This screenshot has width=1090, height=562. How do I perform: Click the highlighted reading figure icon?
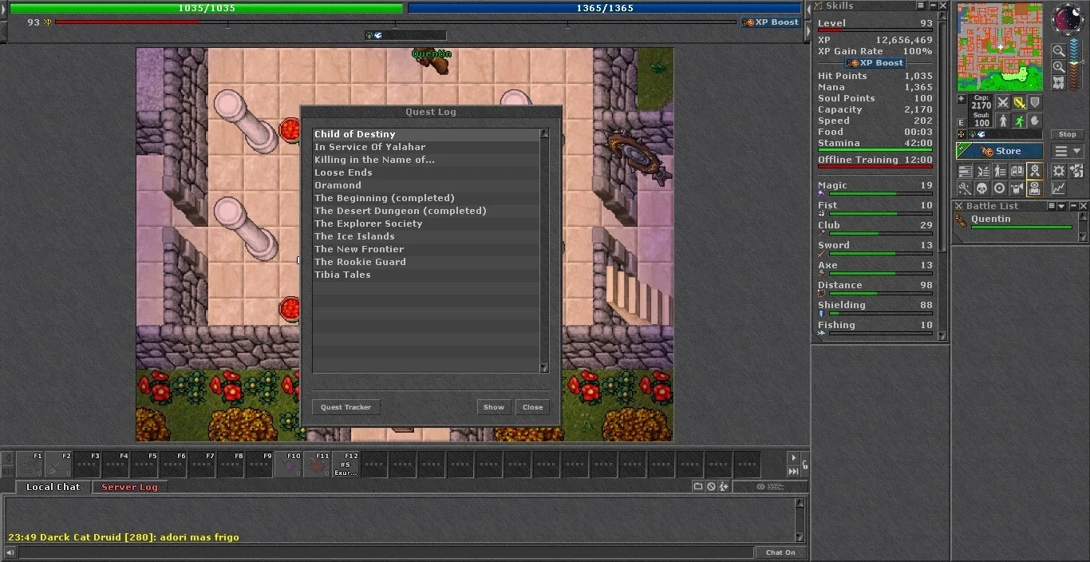click(x=1035, y=188)
